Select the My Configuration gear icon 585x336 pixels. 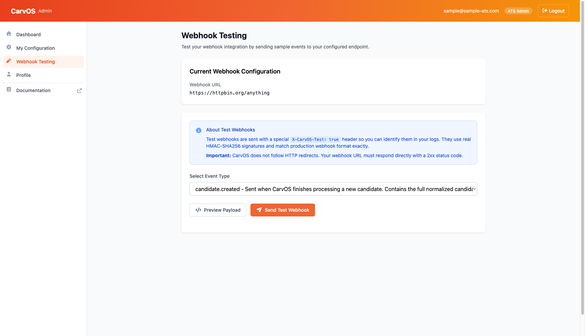point(9,47)
